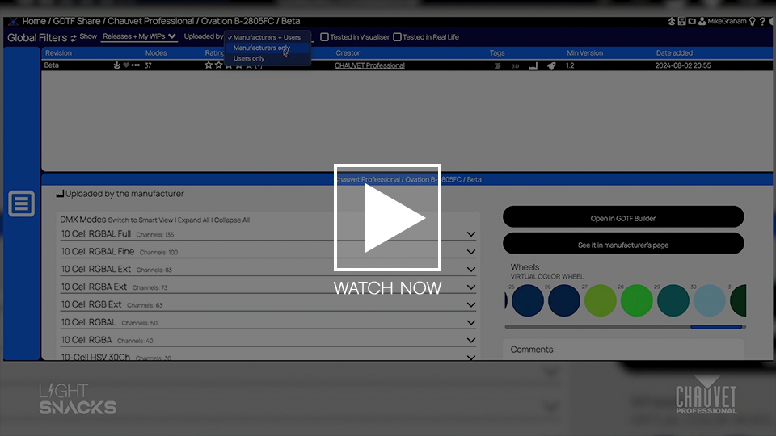The height and width of the screenshot is (436, 776).
Task: Click the Global Filters swap arrows icon
Action: 74,38
